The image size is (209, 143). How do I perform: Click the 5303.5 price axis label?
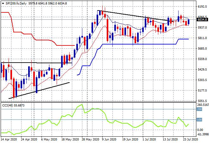pos(202,80)
